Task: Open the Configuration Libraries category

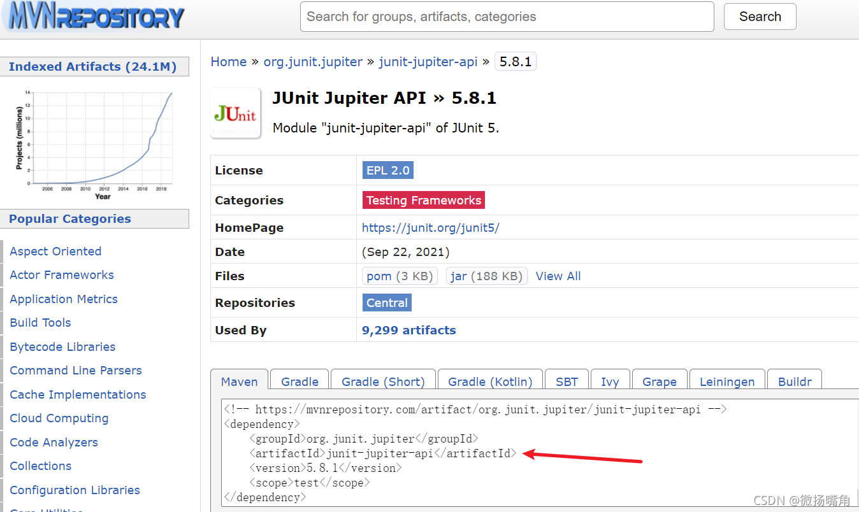Action: [x=75, y=490]
